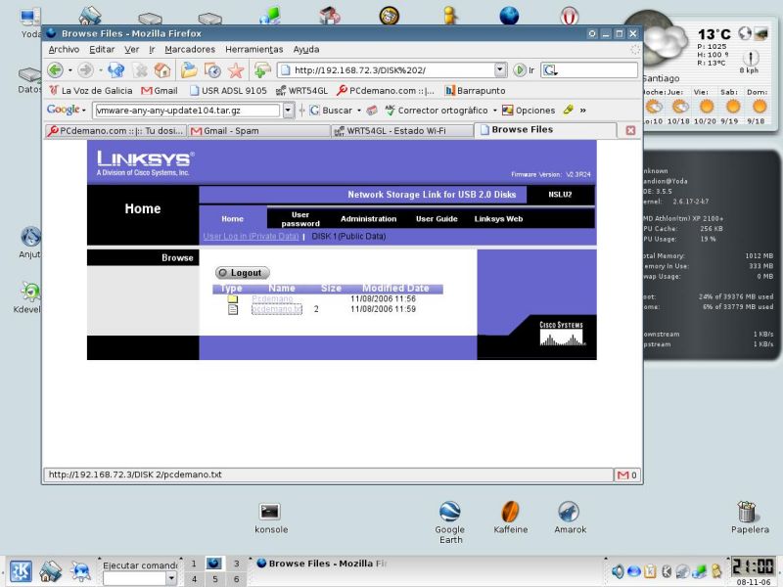Close the current tab with the red X
Image resolution: width=783 pixels, height=587 pixels.
coord(630,130)
